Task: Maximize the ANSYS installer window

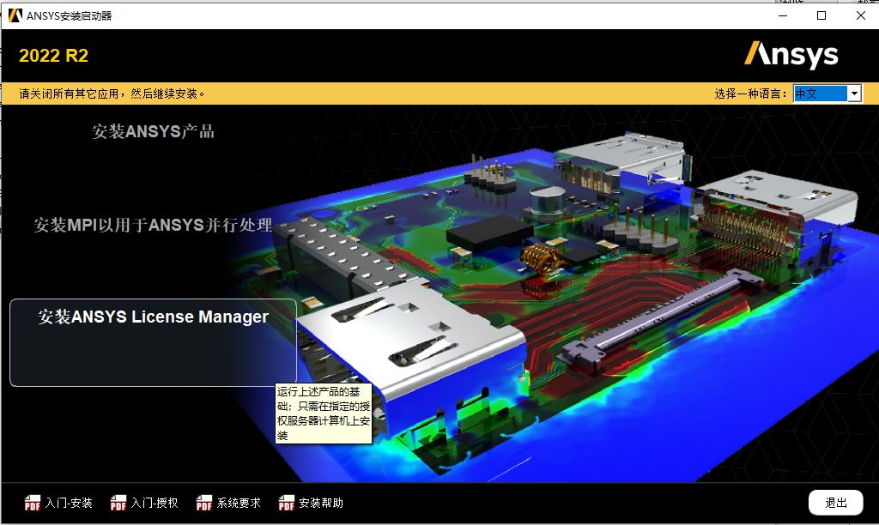Action: tap(821, 15)
